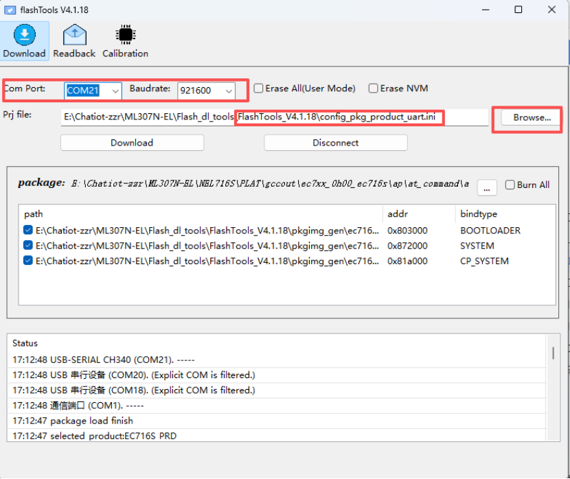Select address cell 0x872000
The image size is (570, 479).
coord(407,246)
